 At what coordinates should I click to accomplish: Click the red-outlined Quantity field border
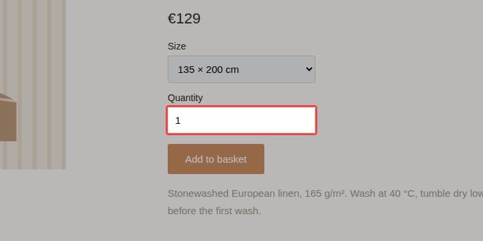(241, 106)
